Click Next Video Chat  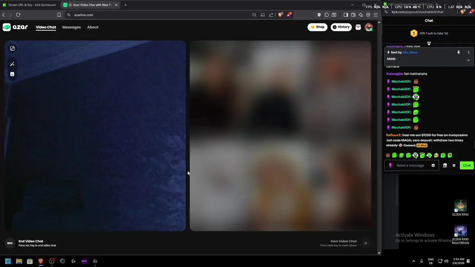pyautogui.click(x=344, y=241)
